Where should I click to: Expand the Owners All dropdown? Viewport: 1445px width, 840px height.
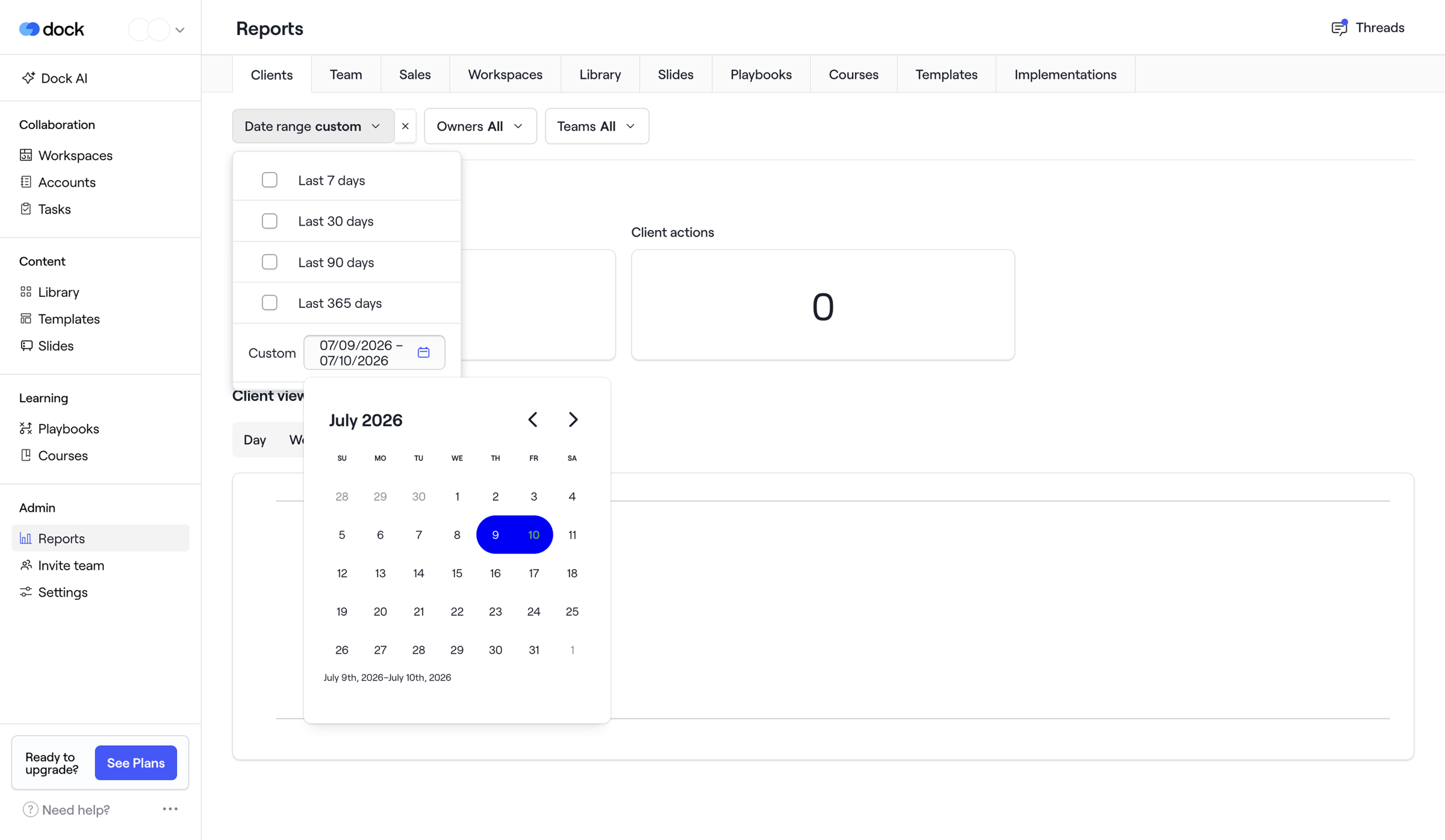480,126
